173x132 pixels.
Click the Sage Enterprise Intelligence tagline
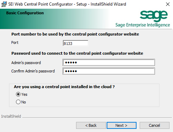coord(143,25)
